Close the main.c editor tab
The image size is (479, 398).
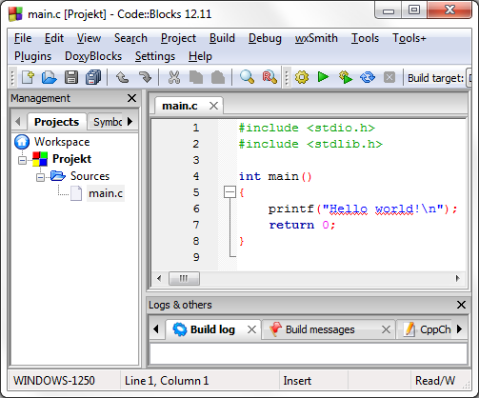point(213,106)
